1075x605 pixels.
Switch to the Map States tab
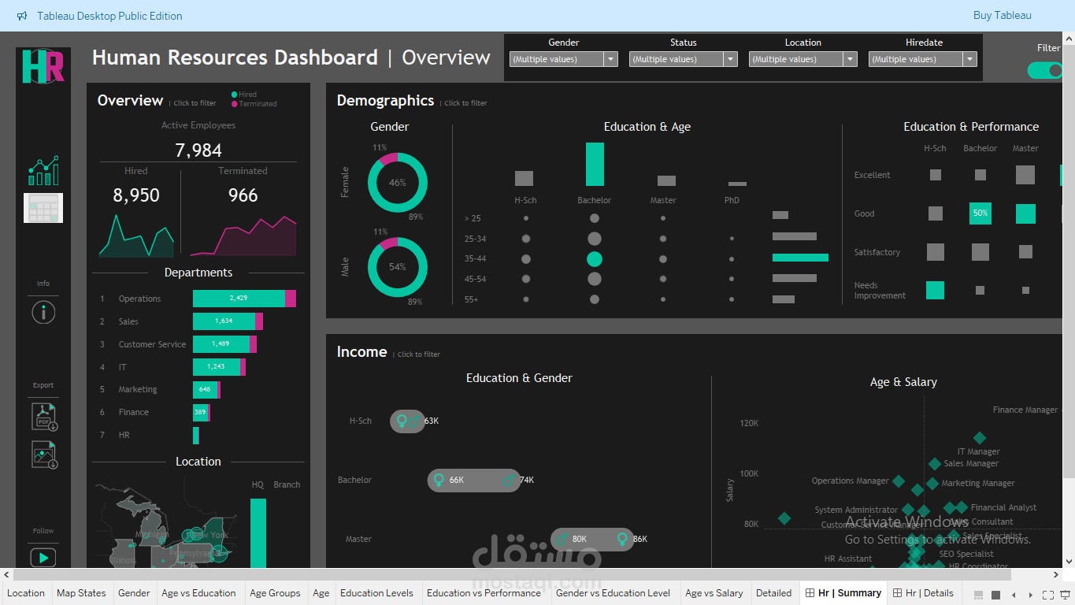(x=81, y=593)
